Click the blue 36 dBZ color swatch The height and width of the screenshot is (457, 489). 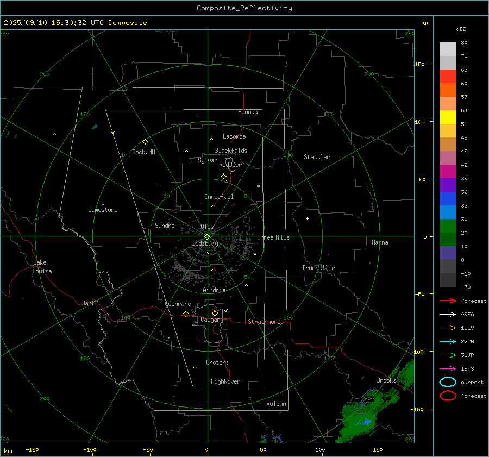448,198
